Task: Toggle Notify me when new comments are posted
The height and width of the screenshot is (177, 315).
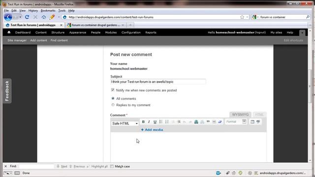Action: 113,90
